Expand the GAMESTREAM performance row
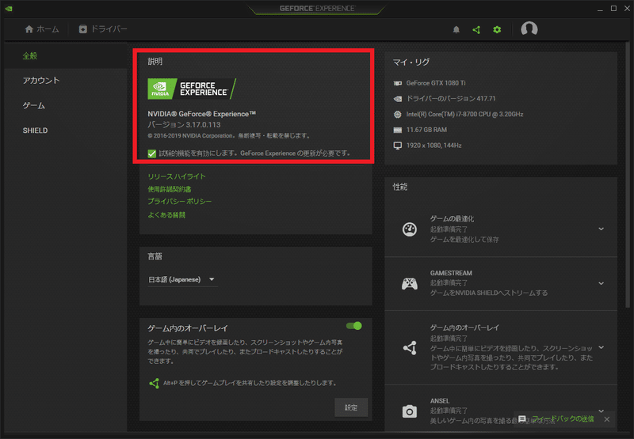The image size is (634, 439). pos(602,283)
